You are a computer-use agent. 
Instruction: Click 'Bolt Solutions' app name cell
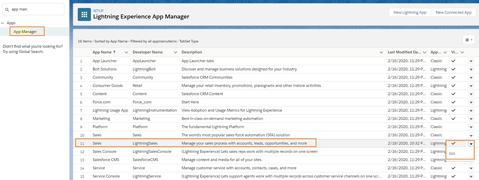coord(104,69)
